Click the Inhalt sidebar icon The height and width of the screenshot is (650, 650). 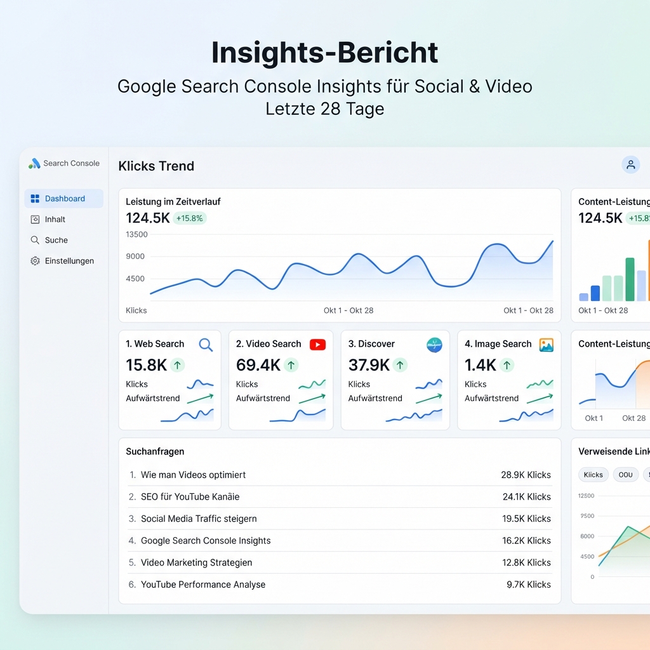click(x=36, y=219)
